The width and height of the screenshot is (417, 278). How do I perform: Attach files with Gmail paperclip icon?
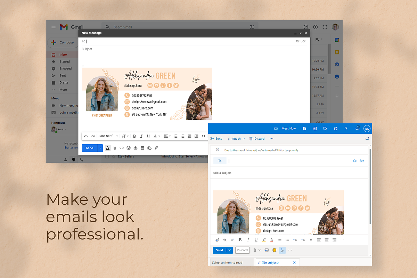(x=115, y=148)
